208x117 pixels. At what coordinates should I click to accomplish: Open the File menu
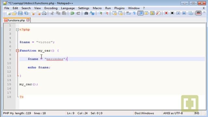coord(7,8)
